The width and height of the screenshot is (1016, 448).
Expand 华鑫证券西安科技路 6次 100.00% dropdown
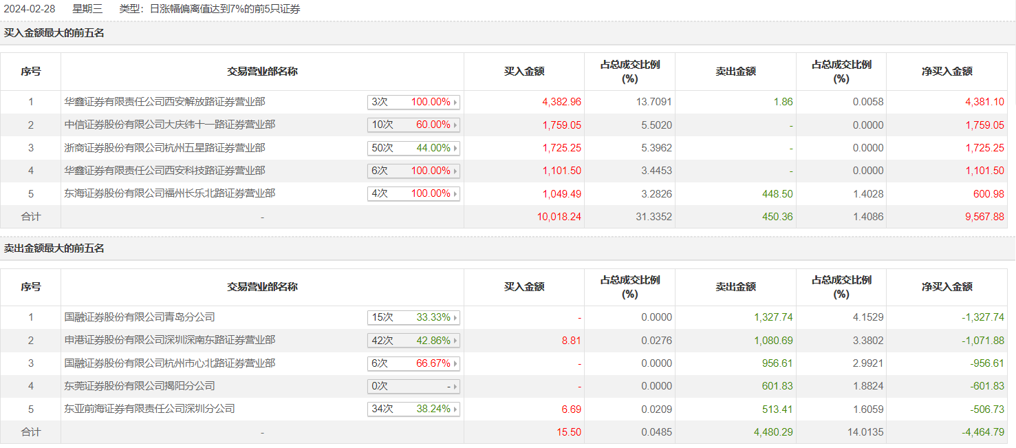pos(413,171)
